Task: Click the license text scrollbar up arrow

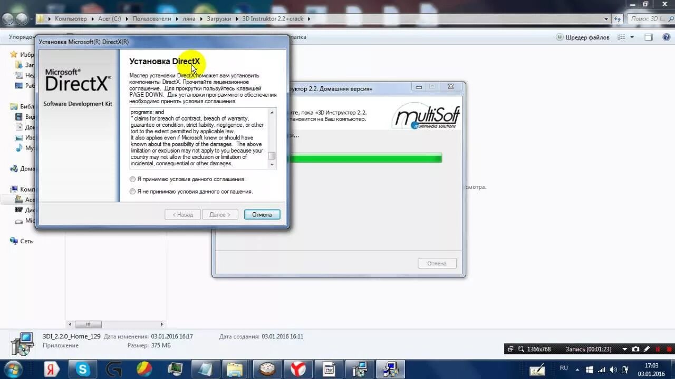Action: [x=272, y=112]
